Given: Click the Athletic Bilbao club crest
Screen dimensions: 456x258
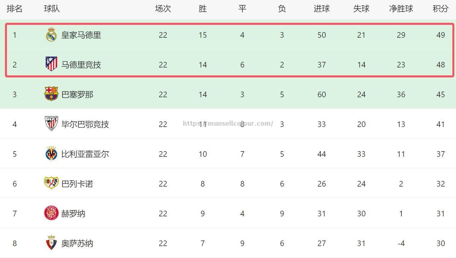Looking at the screenshot, I should [x=51, y=124].
